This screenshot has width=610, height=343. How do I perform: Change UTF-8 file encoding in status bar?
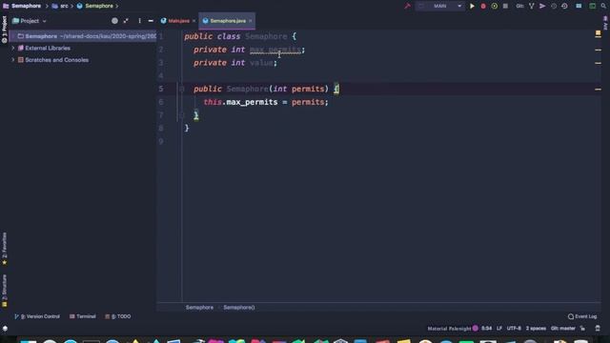514,329
